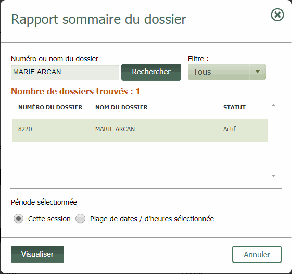Click the Visualiser button

[x=37, y=254]
